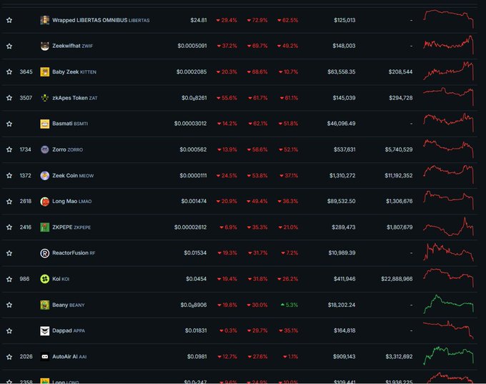Toggle star for Dappad
This screenshot has width=486, height=384.
(x=9, y=330)
